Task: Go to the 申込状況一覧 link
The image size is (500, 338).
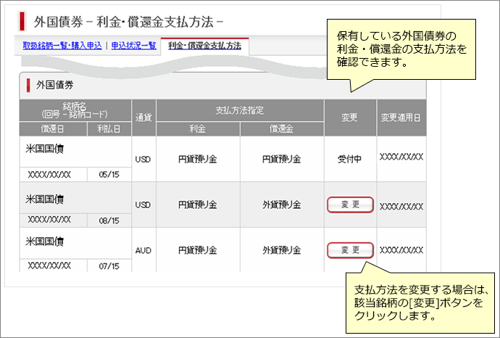Action: click(x=133, y=46)
